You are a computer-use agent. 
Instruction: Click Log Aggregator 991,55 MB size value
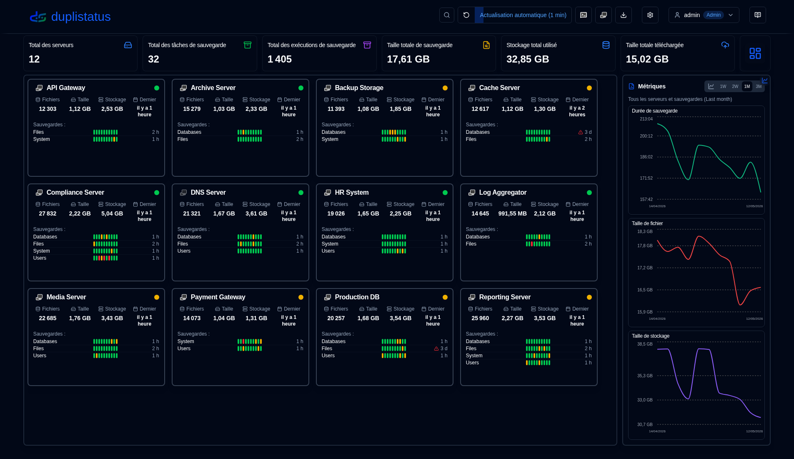click(x=513, y=213)
